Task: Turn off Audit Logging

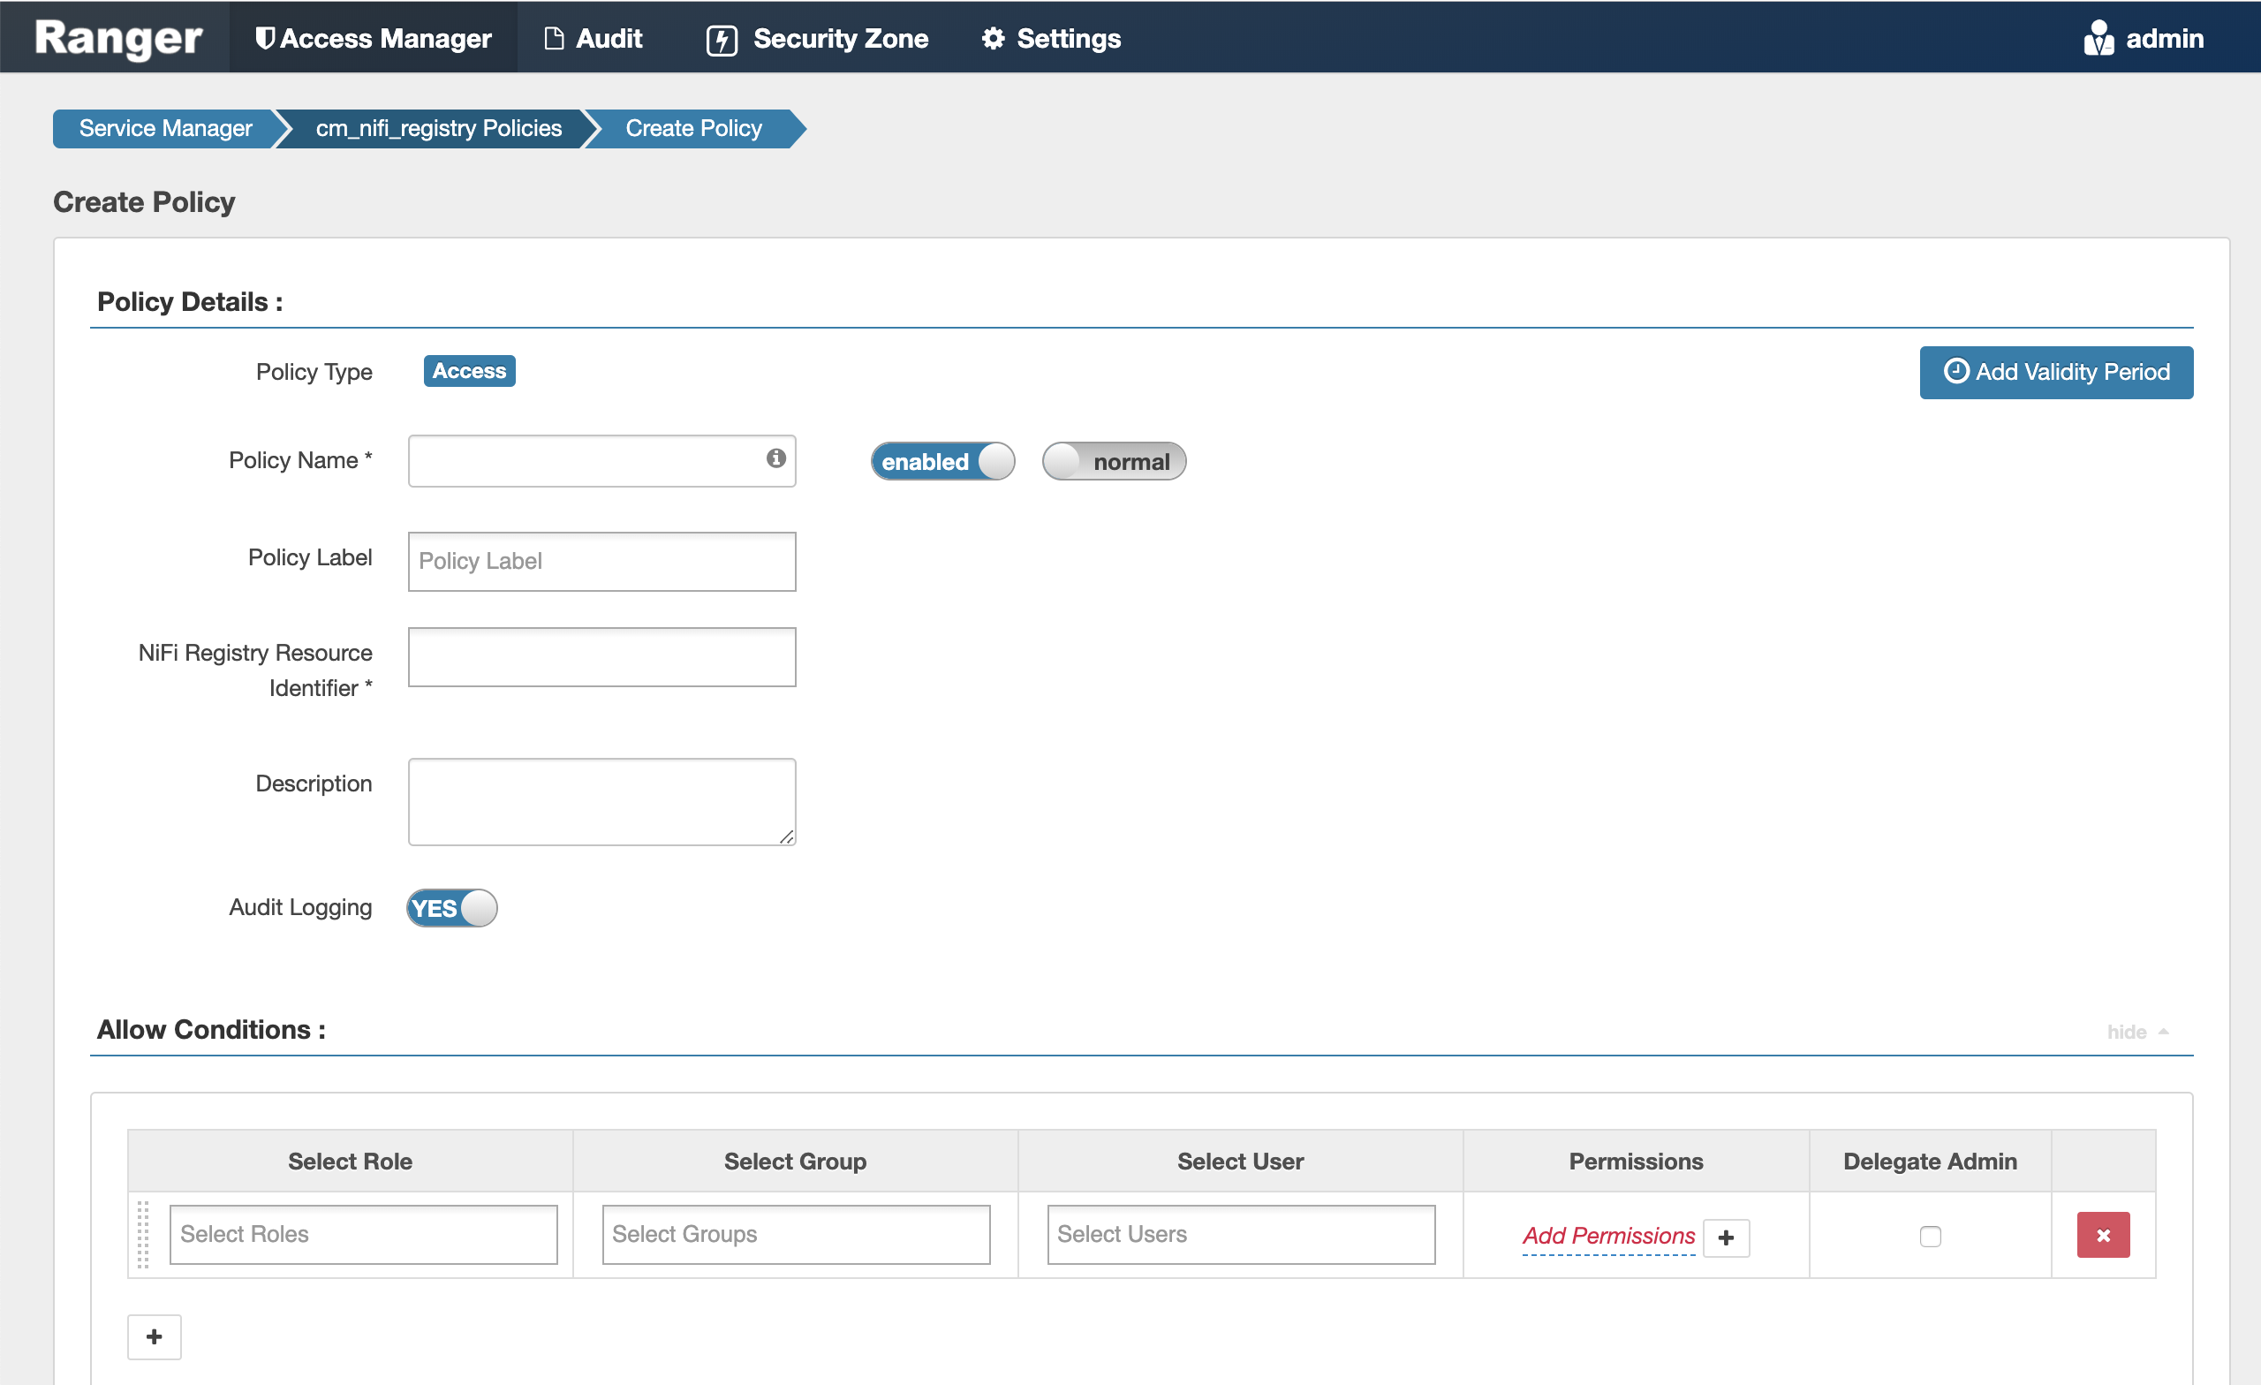Action: (x=450, y=908)
